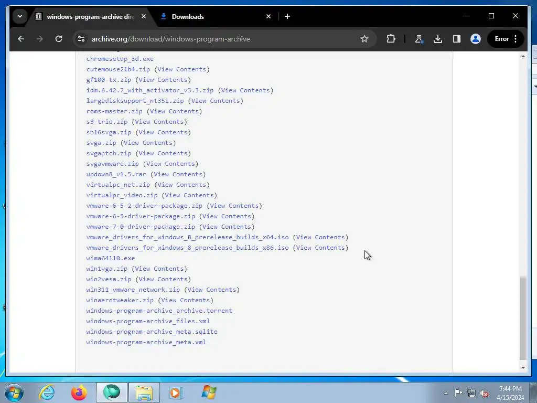Open Action Center flag tray icon
This screenshot has height=403, width=537.
pos(458,393)
